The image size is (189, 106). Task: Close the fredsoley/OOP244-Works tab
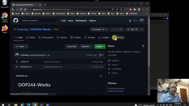[x=40, y=5]
